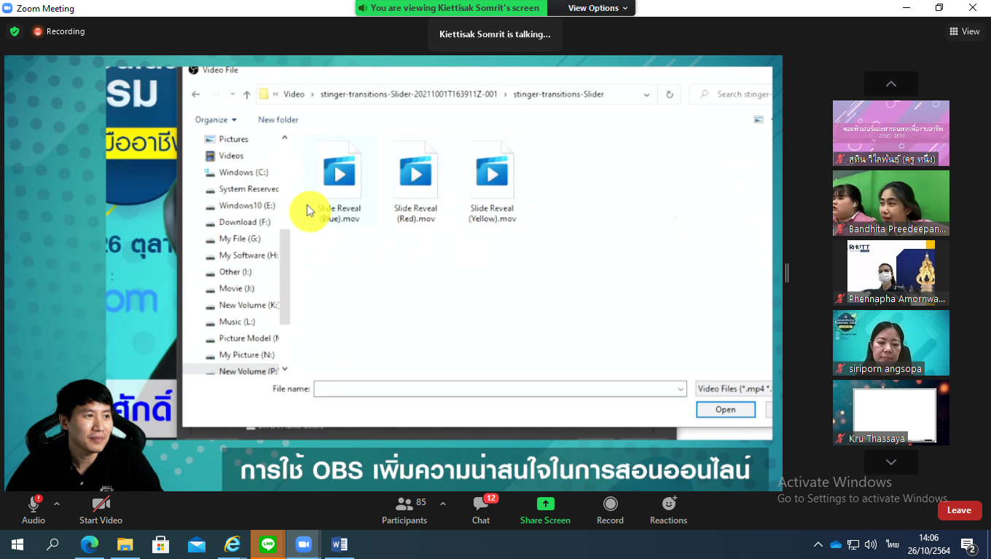Open the Windows Start menu
Screen dimensions: 991x559
point(17,544)
